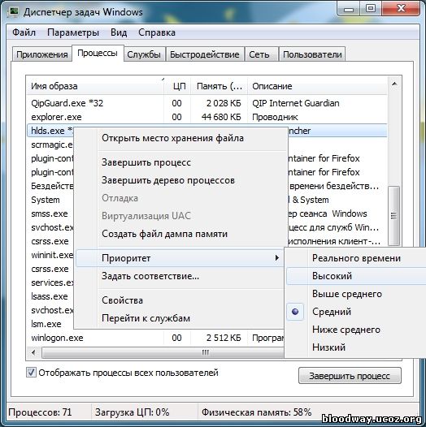Choose Реального времени priority
This screenshot has height=427, width=426.
tap(356, 258)
